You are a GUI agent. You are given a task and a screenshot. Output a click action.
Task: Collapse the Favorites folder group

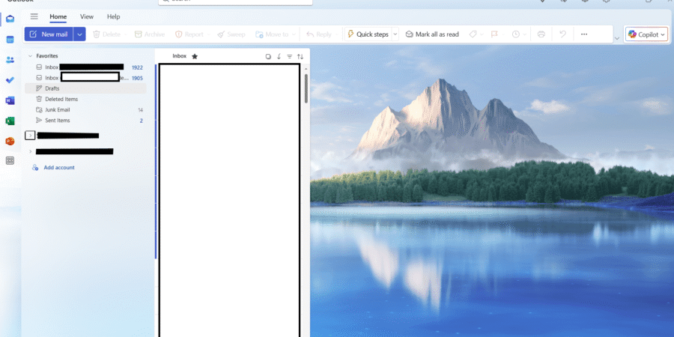pyautogui.click(x=30, y=56)
